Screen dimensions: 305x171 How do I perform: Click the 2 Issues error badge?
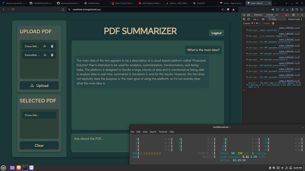click(x=253, y=23)
